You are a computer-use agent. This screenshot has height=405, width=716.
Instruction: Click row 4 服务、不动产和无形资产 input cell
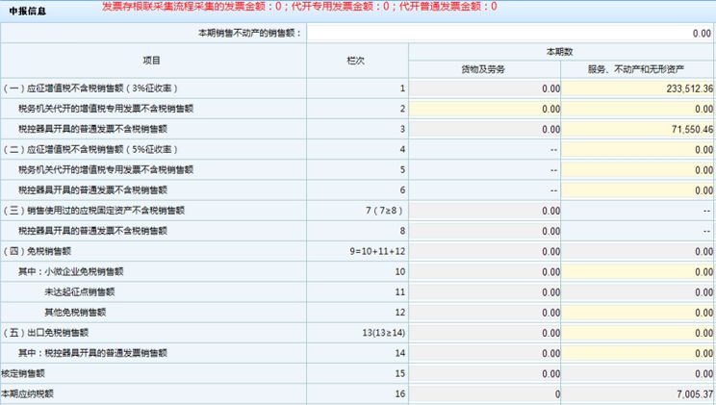639,150
